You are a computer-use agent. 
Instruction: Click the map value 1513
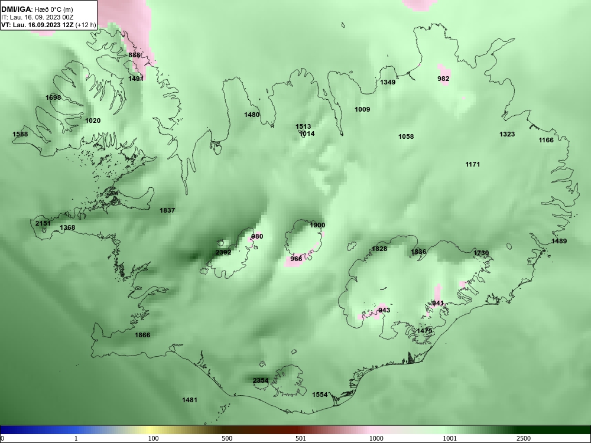[x=303, y=126]
